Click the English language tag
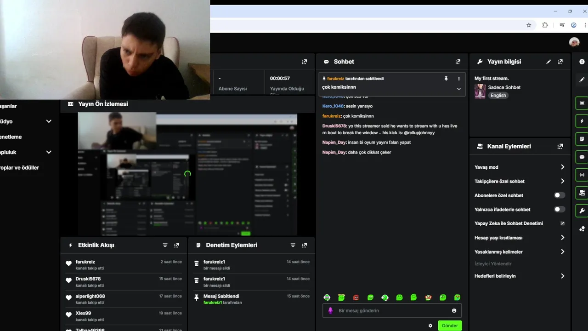This screenshot has width=588, height=331. pos(498,96)
